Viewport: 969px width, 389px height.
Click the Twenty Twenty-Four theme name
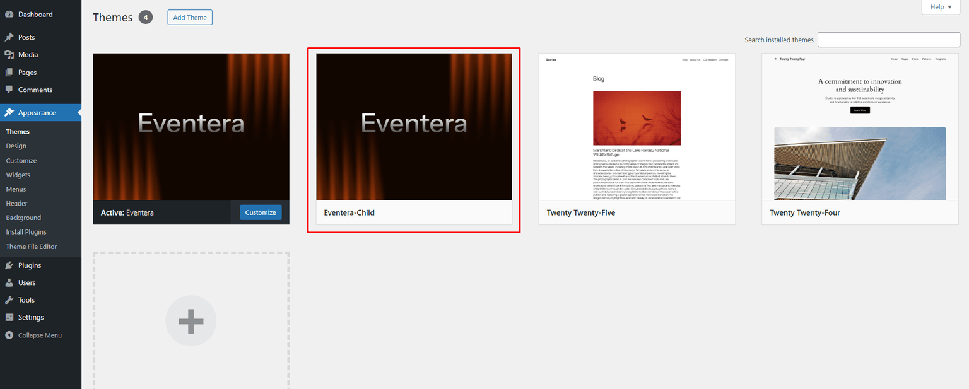[805, 213]
